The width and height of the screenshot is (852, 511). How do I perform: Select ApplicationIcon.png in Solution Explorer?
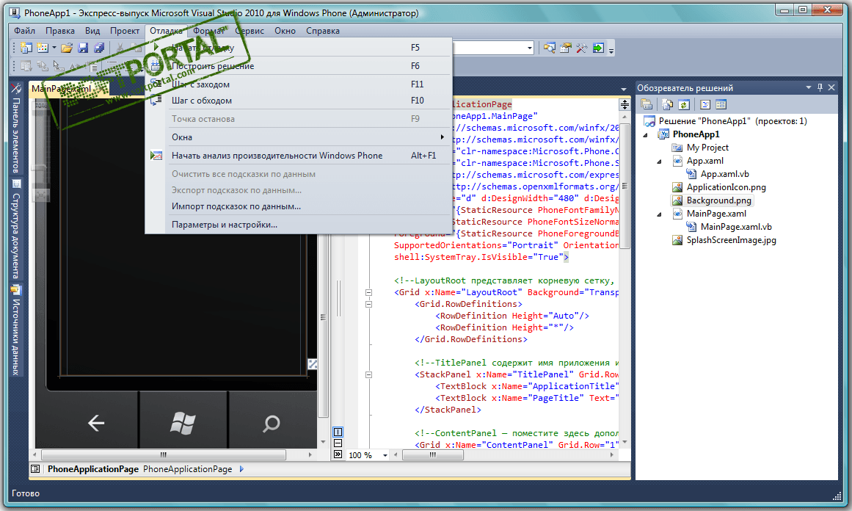726,187
